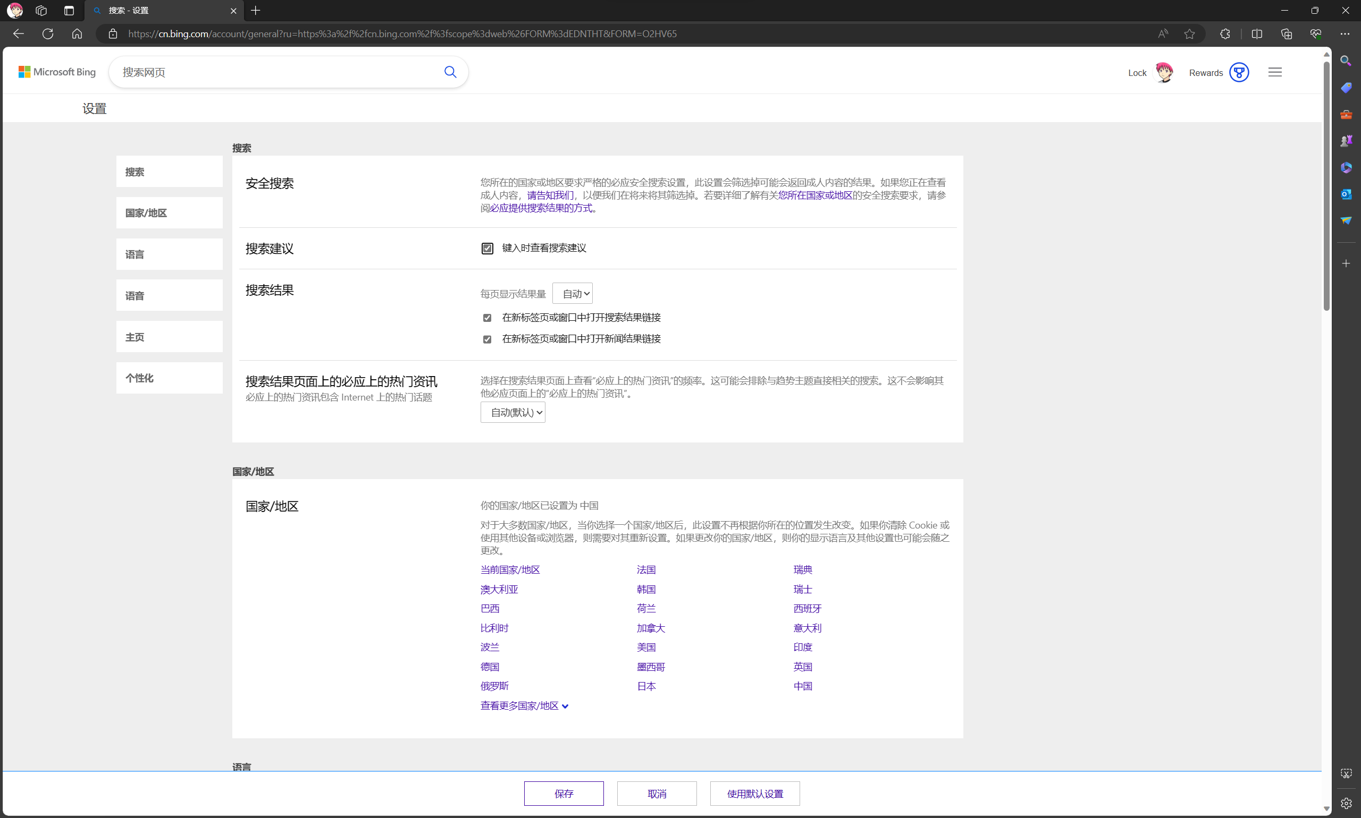Open 每页显示结果量 自动 dropdown
This screenshot has height=818, width=1361.
click(572, 294)
